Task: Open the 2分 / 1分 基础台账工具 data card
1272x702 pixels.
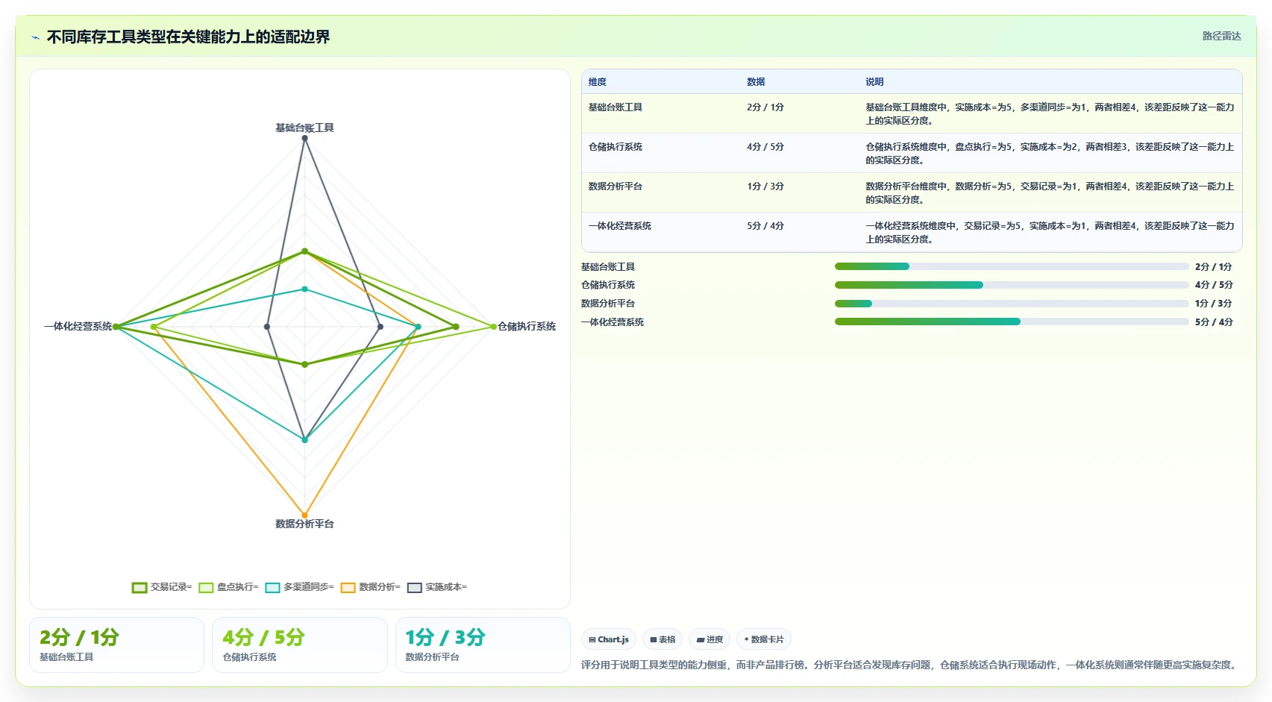Action: pos(116,645)
